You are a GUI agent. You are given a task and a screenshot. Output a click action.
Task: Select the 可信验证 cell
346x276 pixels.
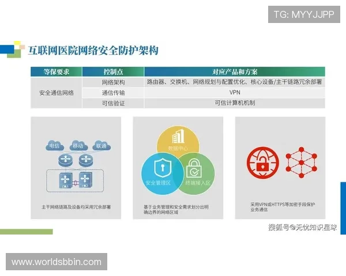(113, 103)
